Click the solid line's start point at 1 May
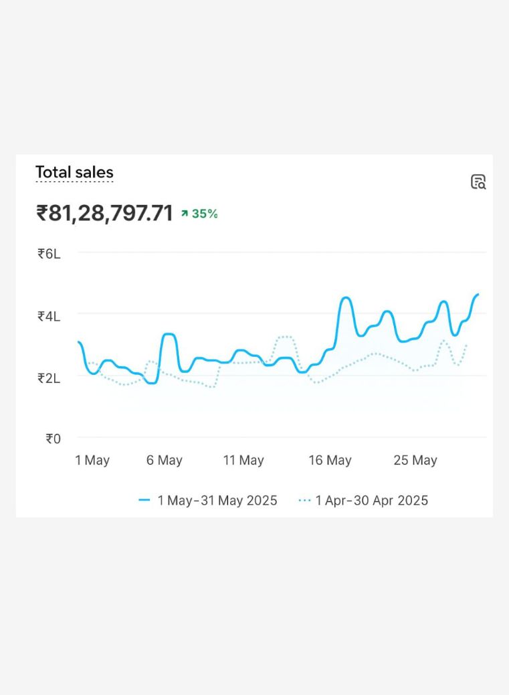The image size is (509, 695). [79, 341]
